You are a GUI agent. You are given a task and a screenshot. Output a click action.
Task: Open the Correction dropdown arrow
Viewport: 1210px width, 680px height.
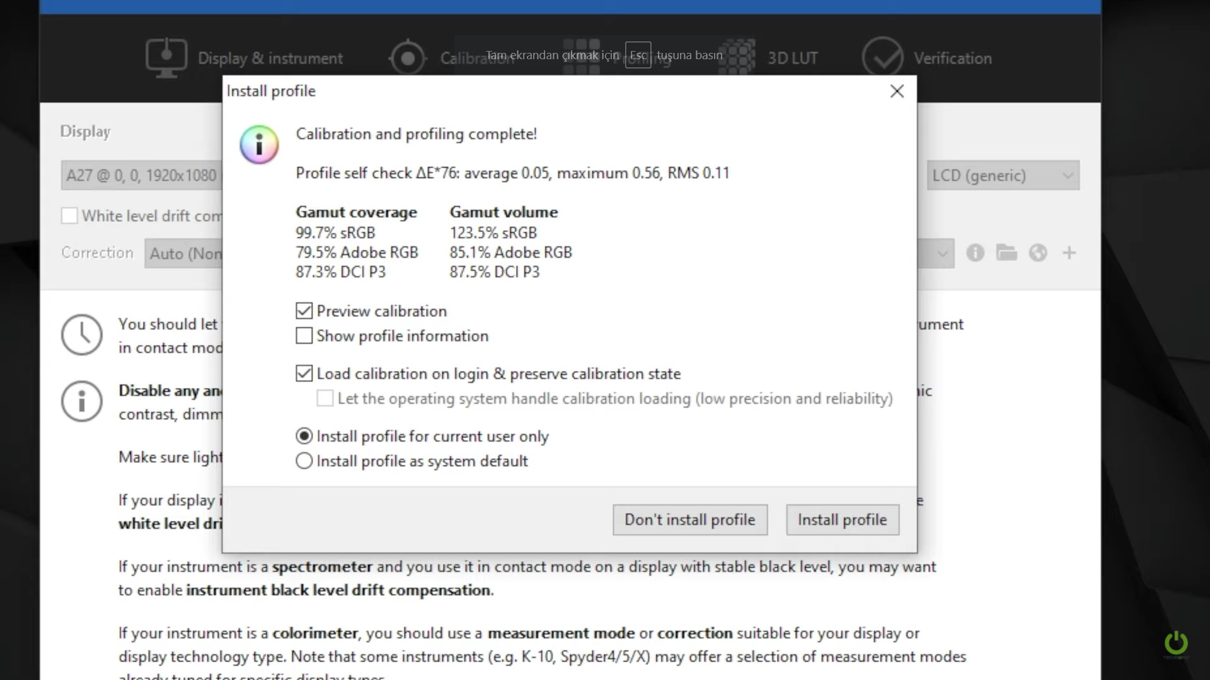pos(942,254)
